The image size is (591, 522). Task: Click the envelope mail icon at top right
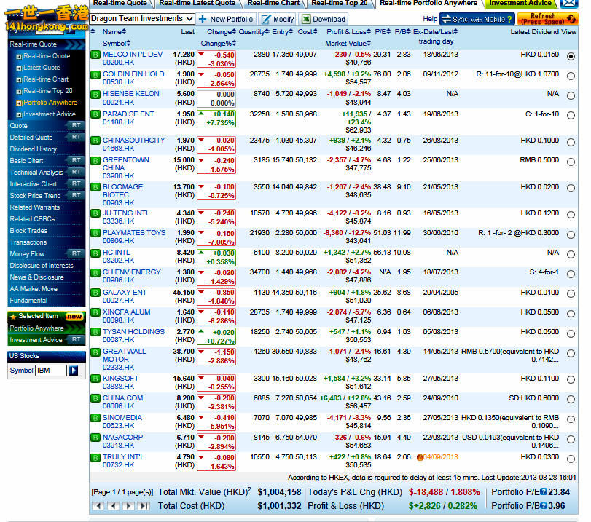click(x=568, y=4)
